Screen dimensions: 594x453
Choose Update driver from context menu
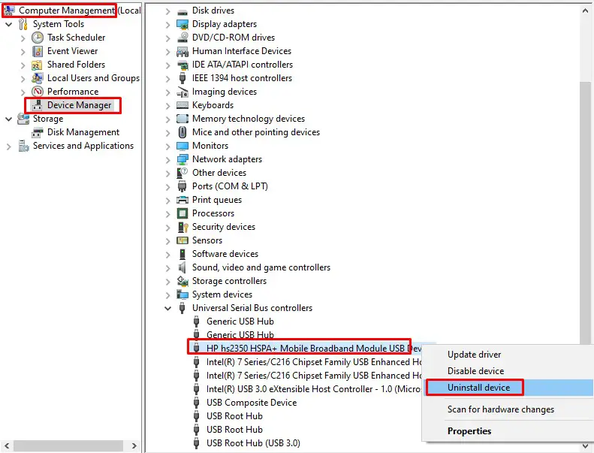507,355
